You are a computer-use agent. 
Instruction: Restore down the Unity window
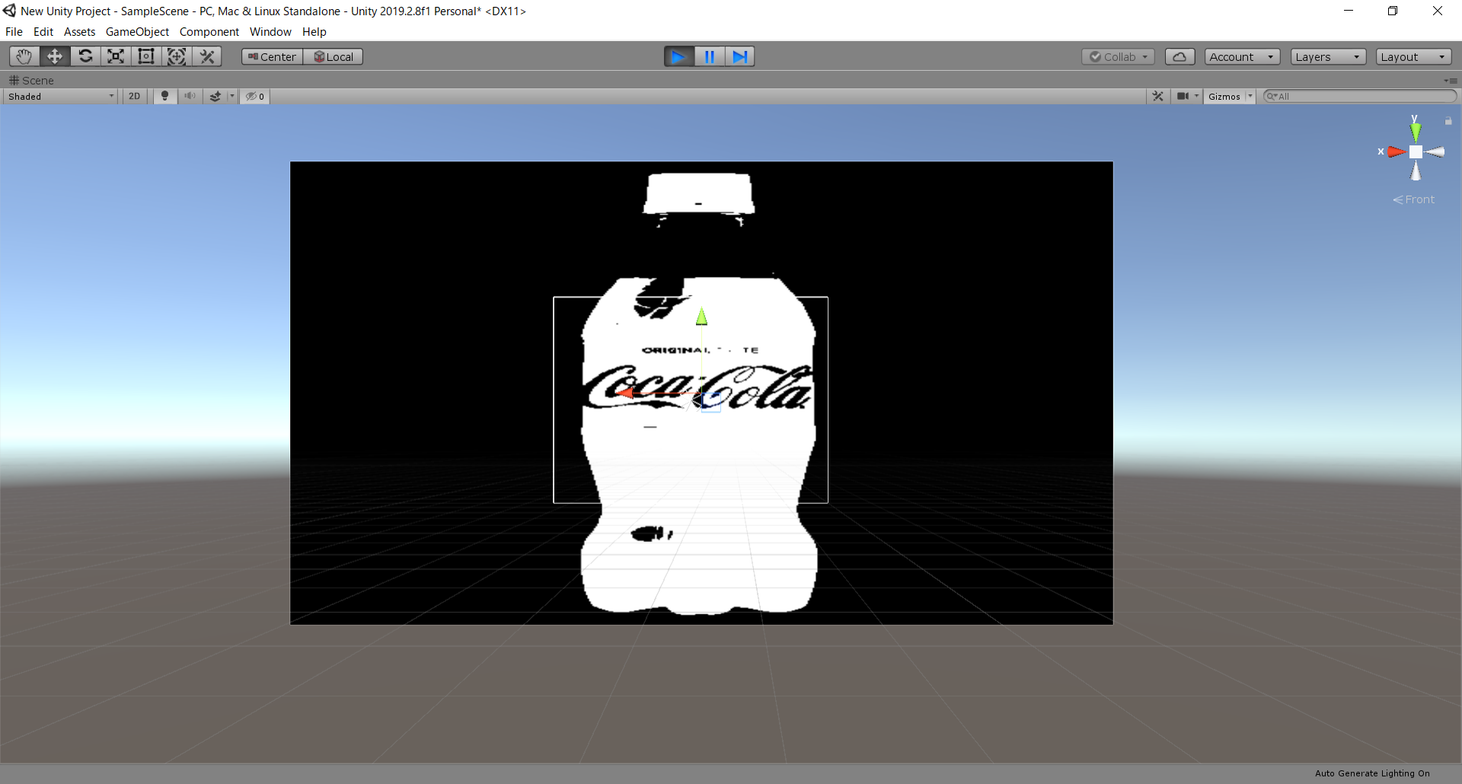(x=1393, y=11)
